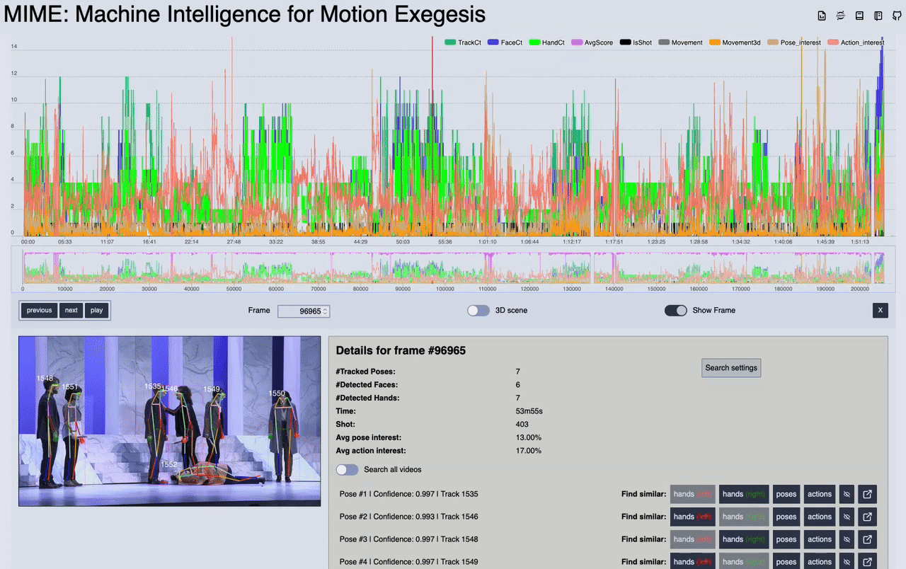Viewport: 906px width, 569px height.
Task: Start playback with the play button
Action: [x=96, y=310]
